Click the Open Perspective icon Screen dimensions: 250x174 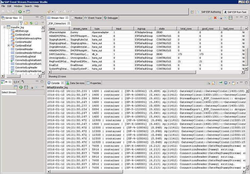click(192, 12)
